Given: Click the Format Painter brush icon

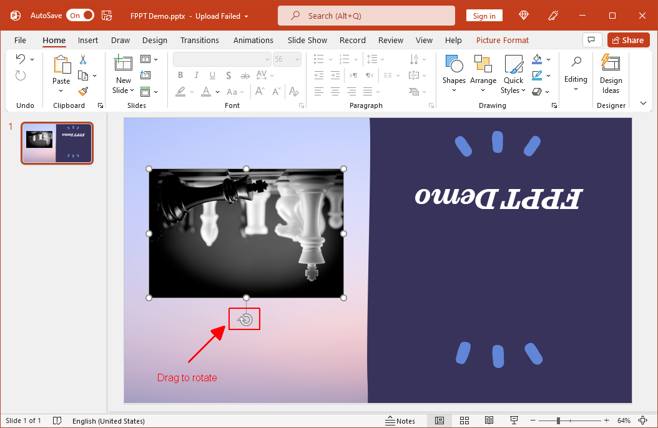Looking at the screenshot, I should click(83, 91).
